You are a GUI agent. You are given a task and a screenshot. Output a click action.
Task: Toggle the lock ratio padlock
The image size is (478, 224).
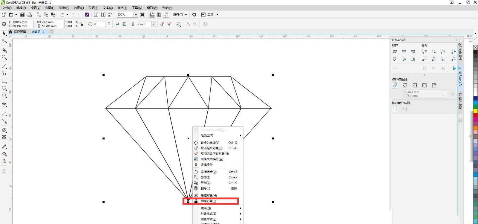(x=82, y=24)
